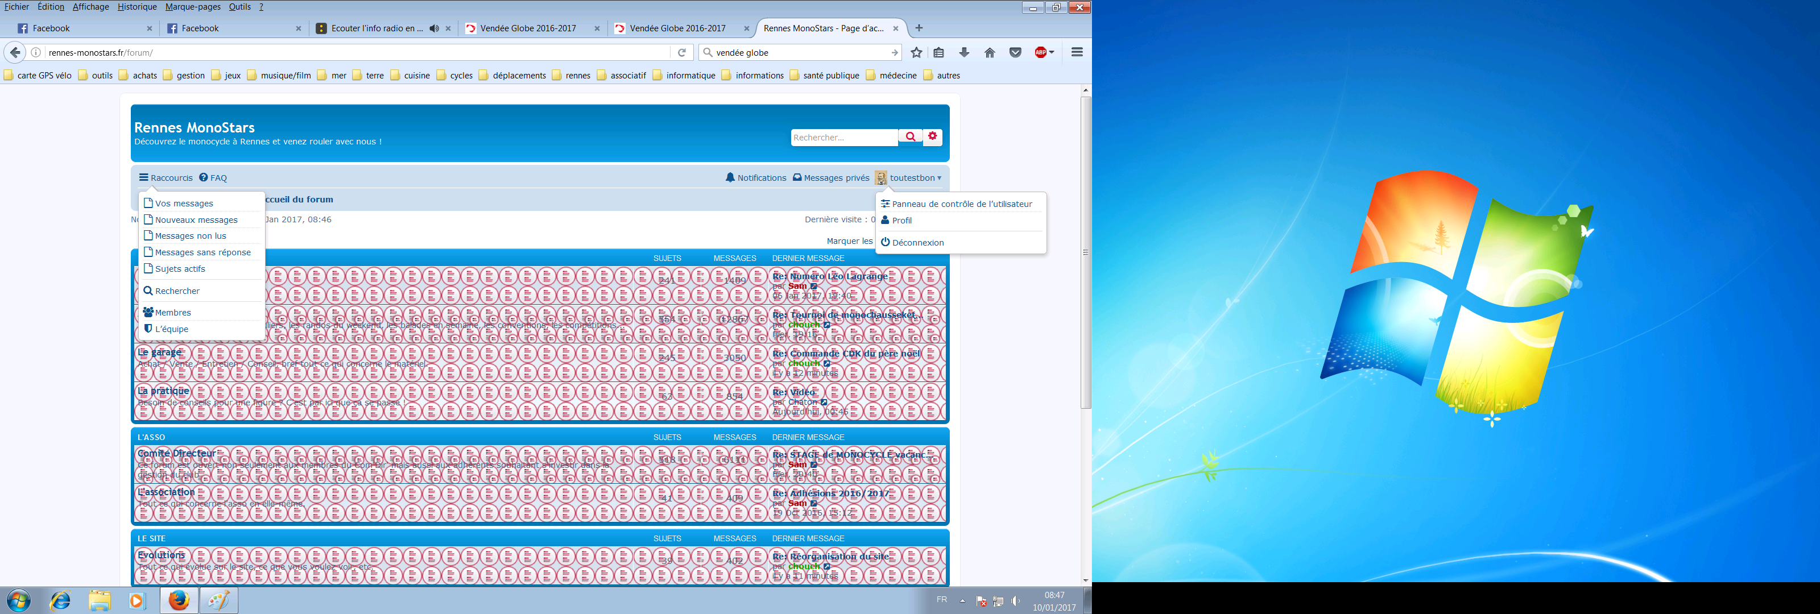Open the Fichier menu
The image size is (1820, 614).
click(x=17, y=6)
